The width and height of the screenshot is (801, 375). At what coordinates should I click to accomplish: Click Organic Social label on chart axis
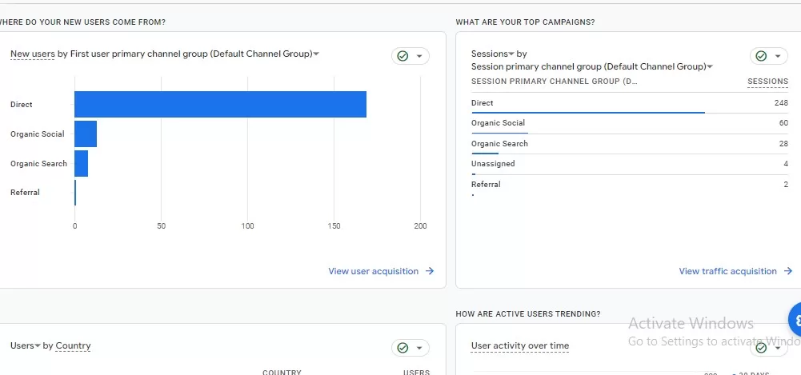tap(38, 134)
